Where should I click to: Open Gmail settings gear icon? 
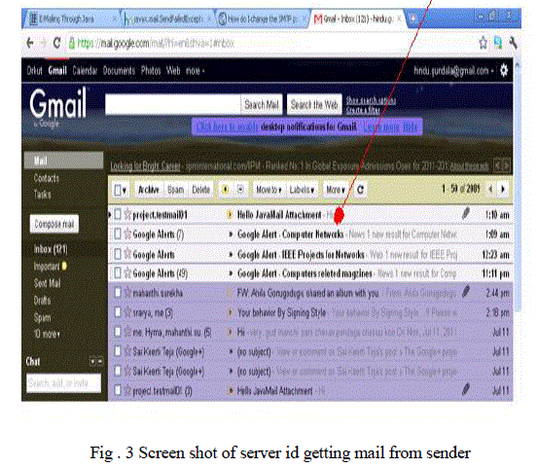coord(504,70)
